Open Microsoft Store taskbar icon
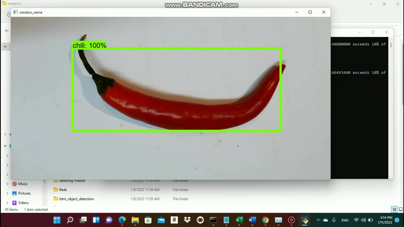 click(x=148, y=220)
